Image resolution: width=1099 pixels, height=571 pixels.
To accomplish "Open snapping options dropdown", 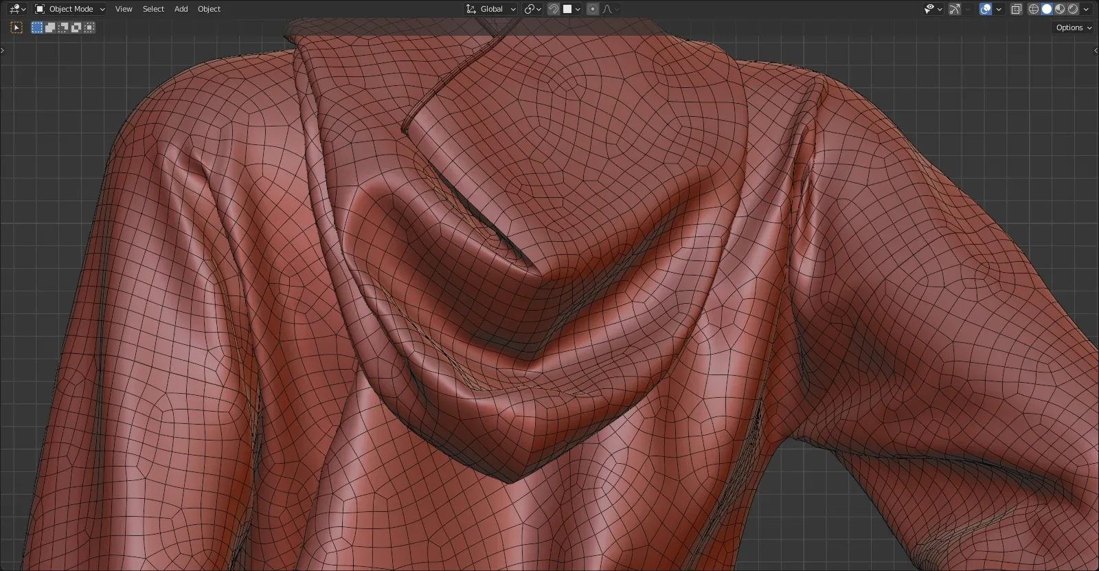I will coord(571,9).
